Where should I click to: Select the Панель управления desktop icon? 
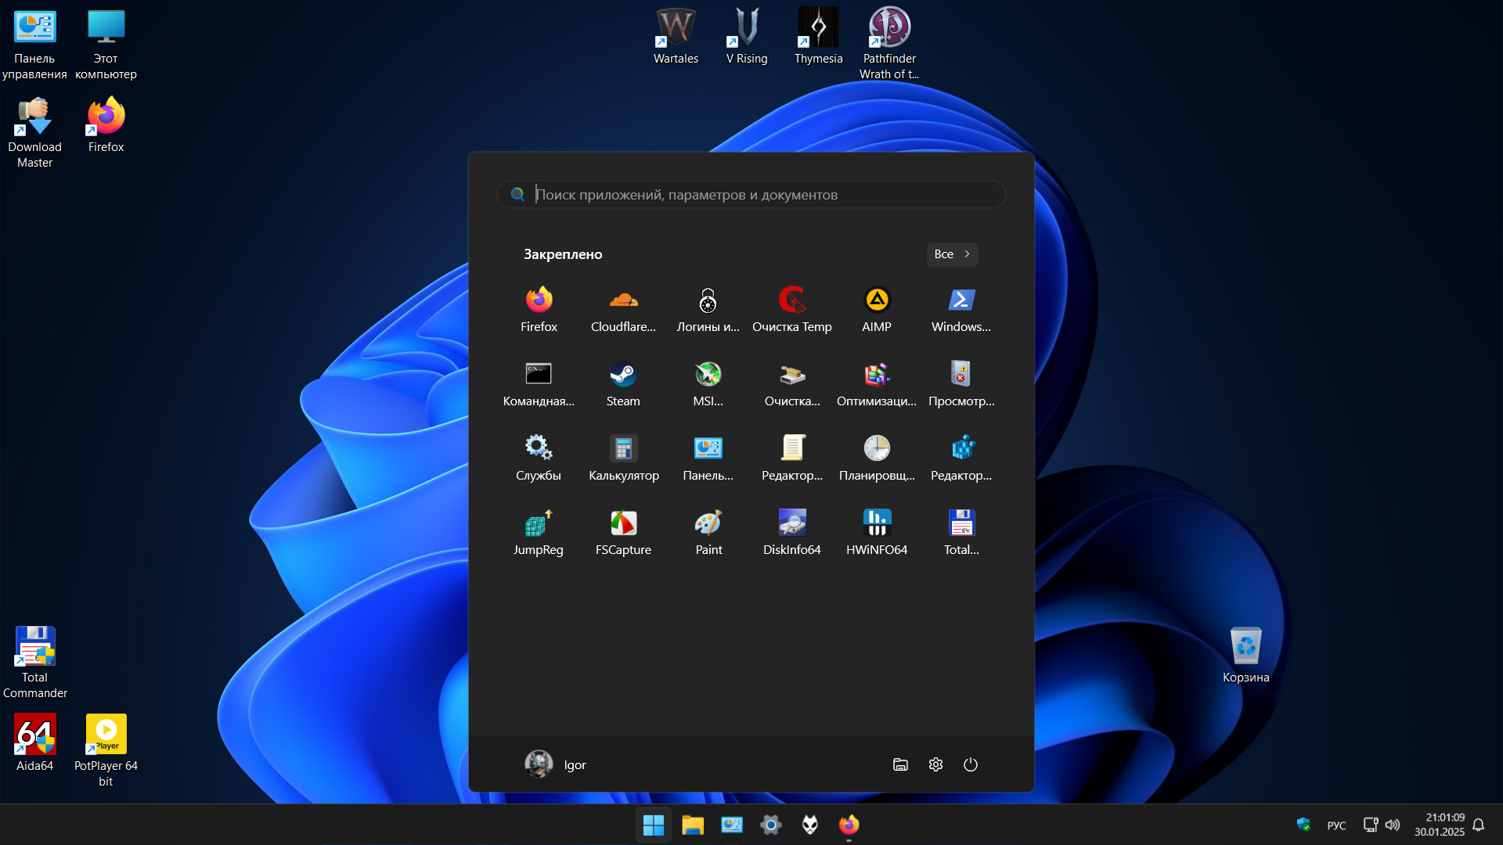click(34, 45)
